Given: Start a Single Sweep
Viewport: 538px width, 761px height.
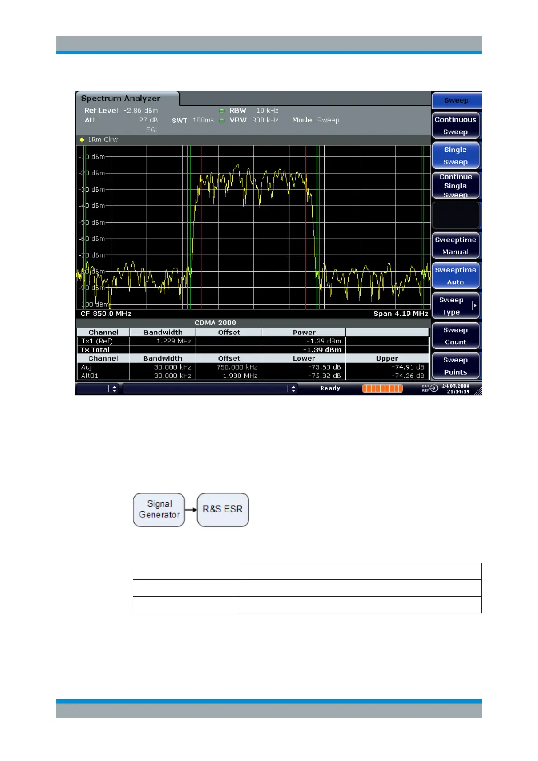Looking at the screenshot, I should point(455,155).
